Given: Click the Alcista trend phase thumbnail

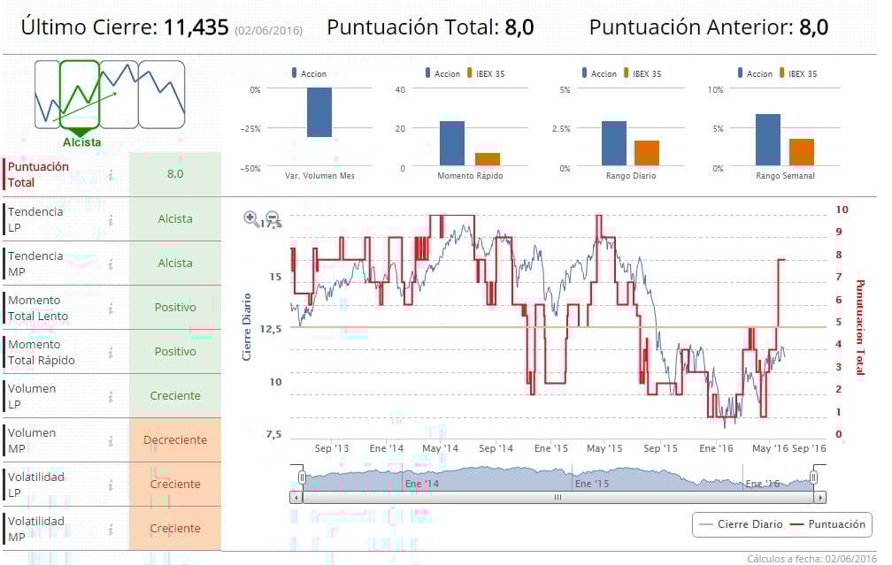Looking at the screenshot, I should [80, 95].
